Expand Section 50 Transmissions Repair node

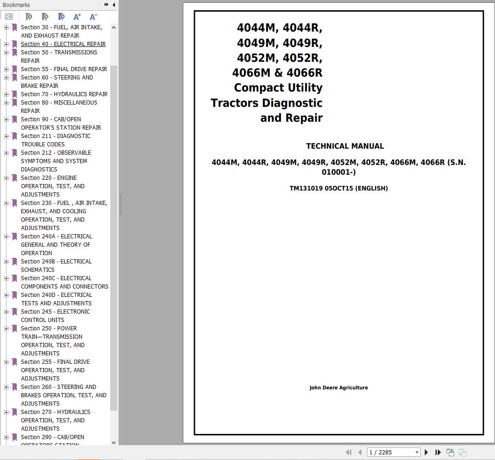click(6, 53)
